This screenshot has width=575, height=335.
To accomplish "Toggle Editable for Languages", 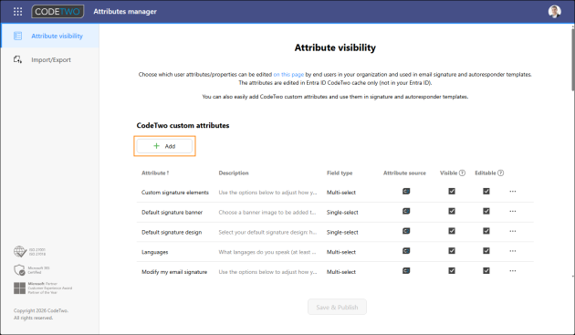I will (486, 251).
